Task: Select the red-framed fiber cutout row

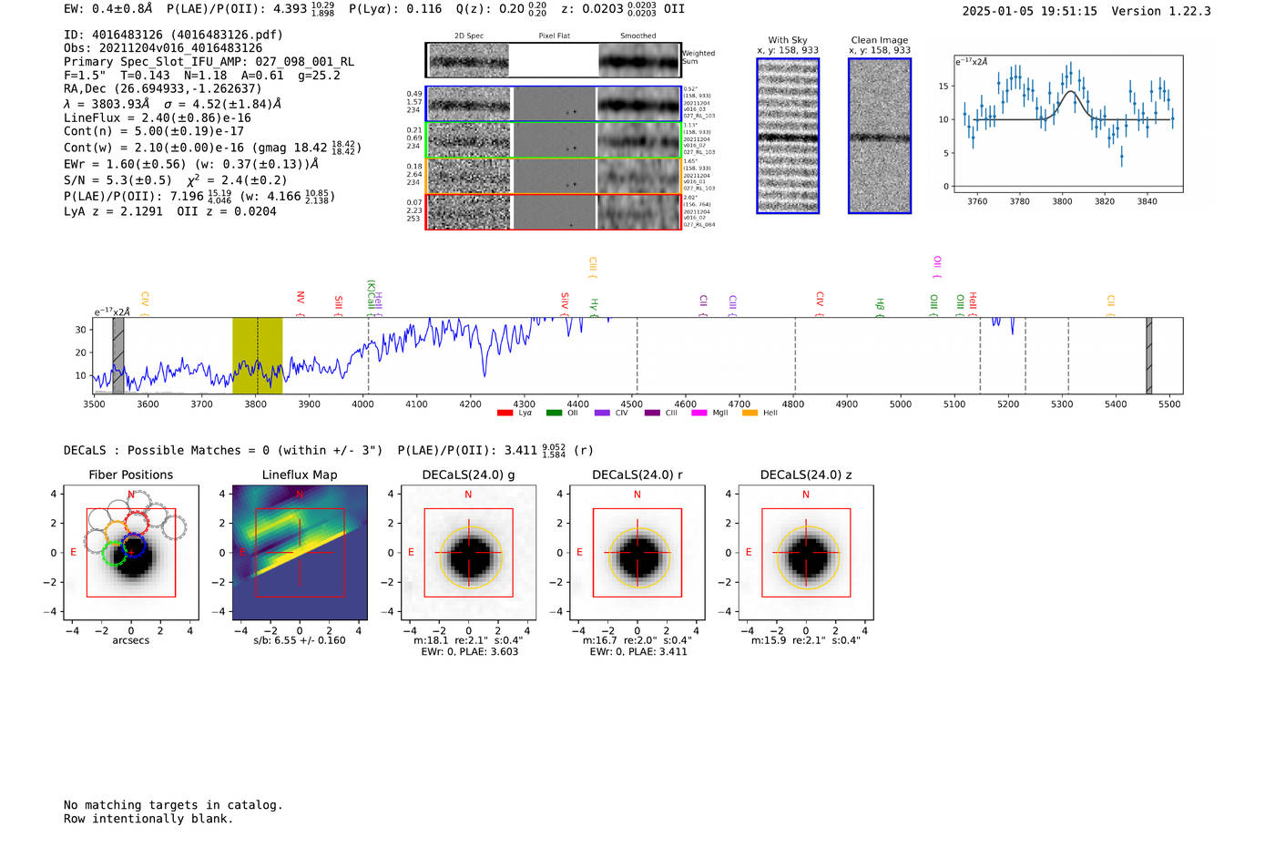Action: 554,211
